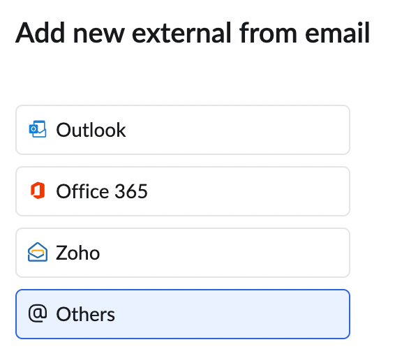Click the "Outlook" text label
This screenshot has height=356, width=395.
point(91,130)
